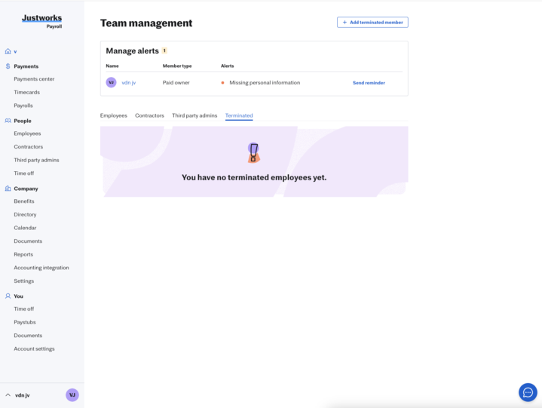
Task: Switch to the Contractors tab
Action: [x=149, y=115]
